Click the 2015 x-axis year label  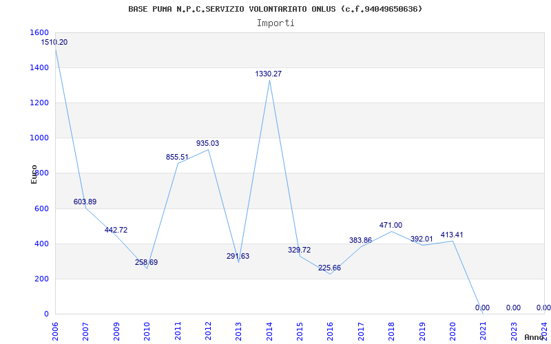point(300,332)
